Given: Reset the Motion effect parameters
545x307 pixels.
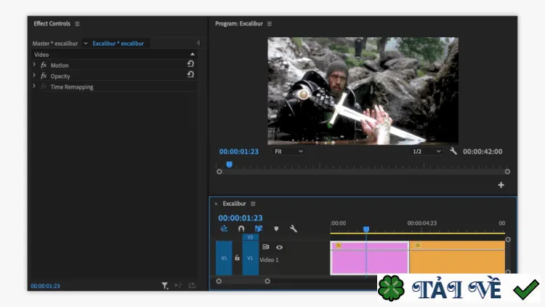Looking at the screenshot, I should point(190,64).
